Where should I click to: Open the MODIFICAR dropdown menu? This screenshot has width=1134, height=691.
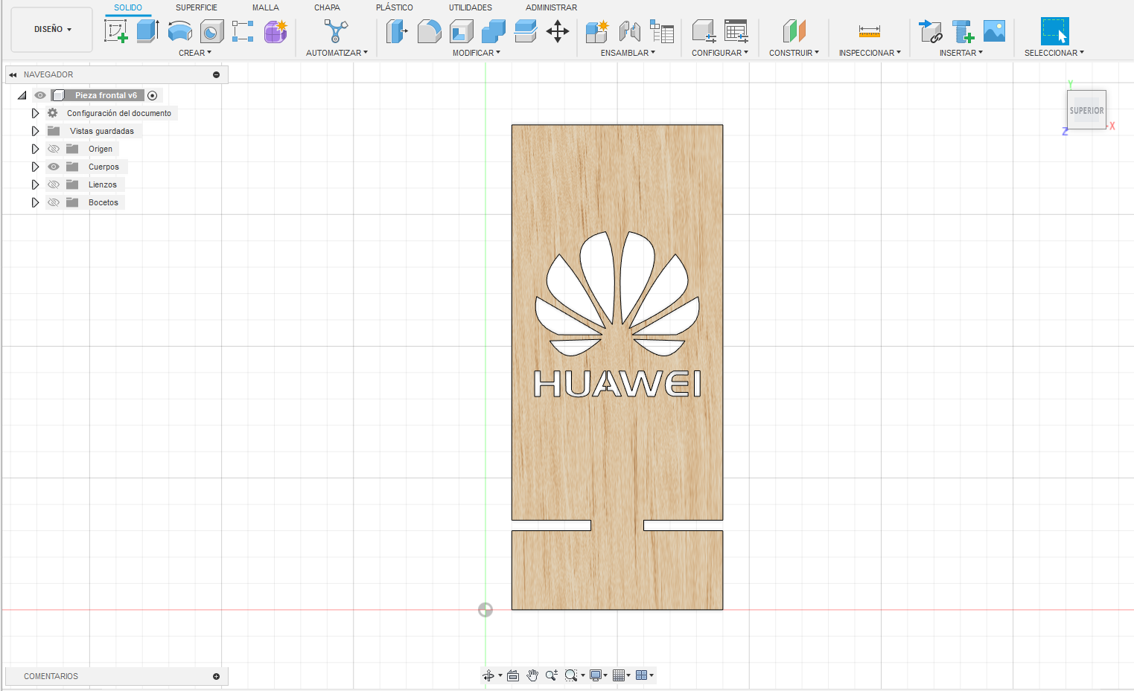(x=477, y=53)
